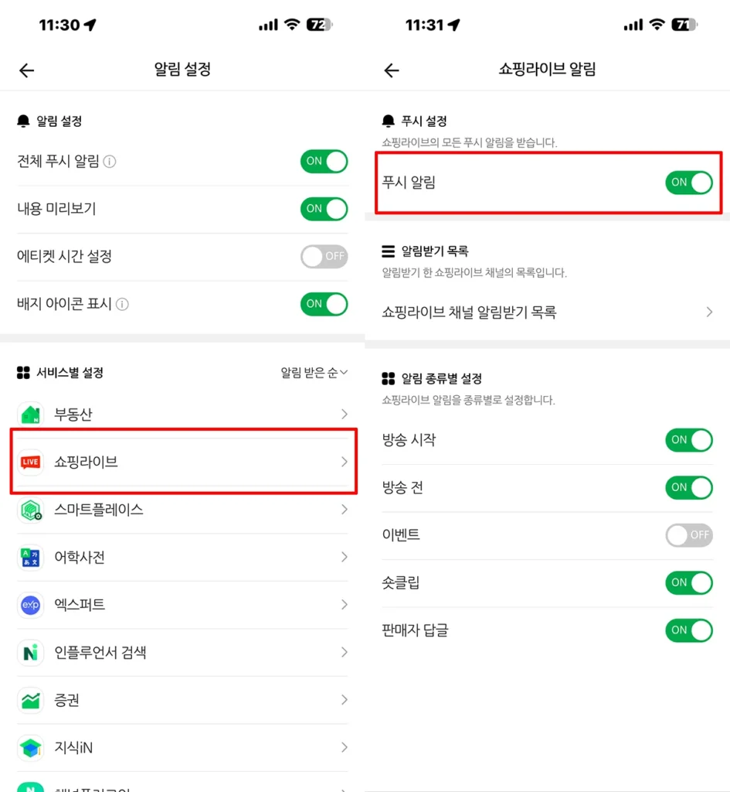Select the 부동산 service icon
Viewport: 730px width, 792px height.
coord(32,414)
